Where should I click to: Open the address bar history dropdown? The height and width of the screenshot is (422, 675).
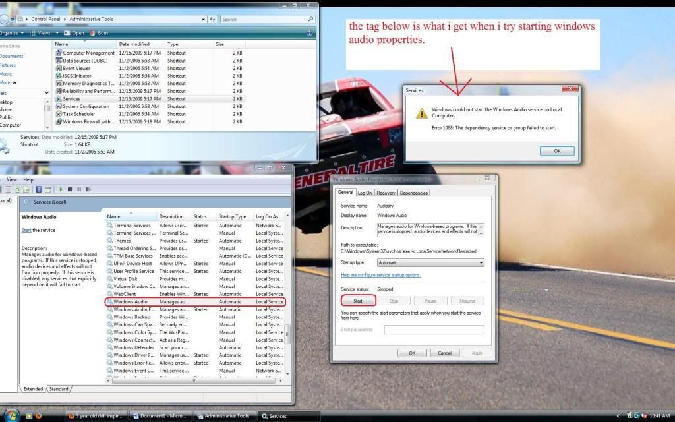pyautogui.click(x=203, y=19)
